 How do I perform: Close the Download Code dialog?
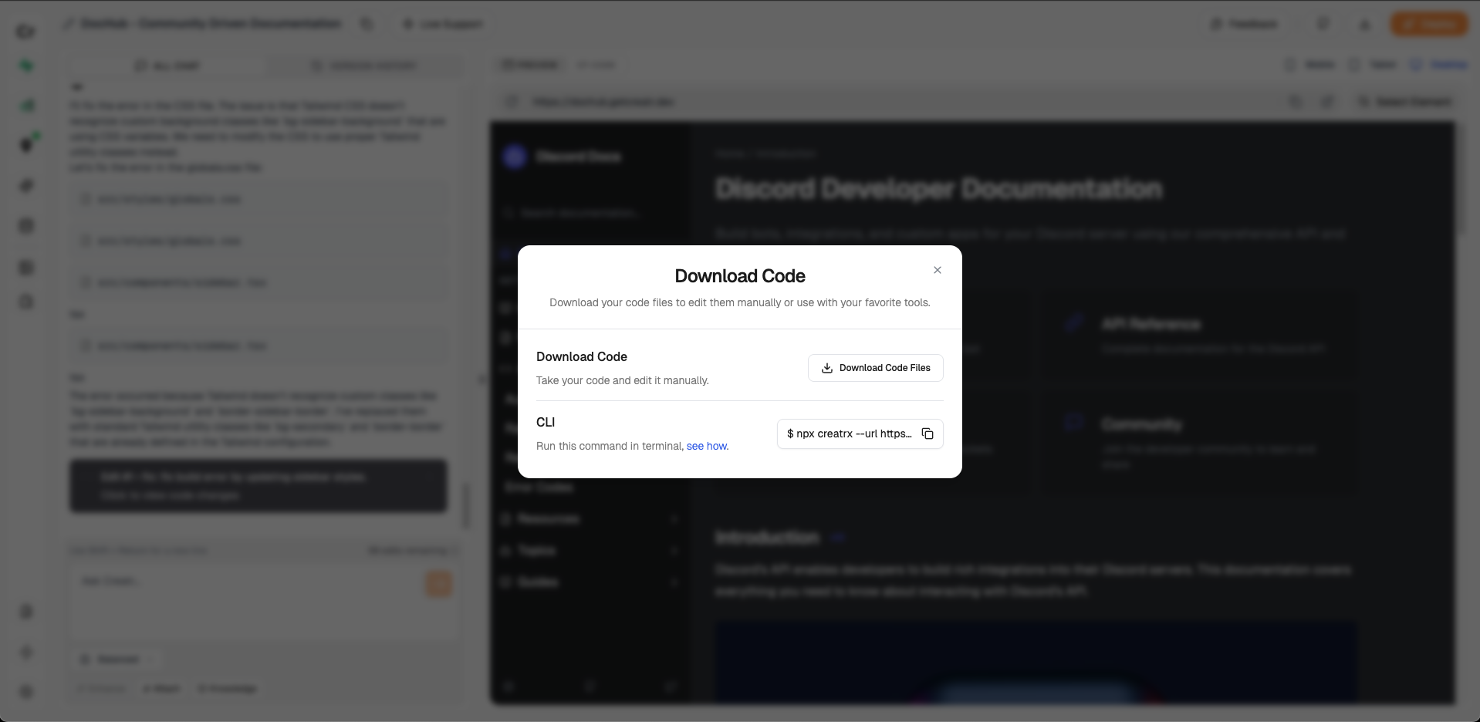(938, 270)
